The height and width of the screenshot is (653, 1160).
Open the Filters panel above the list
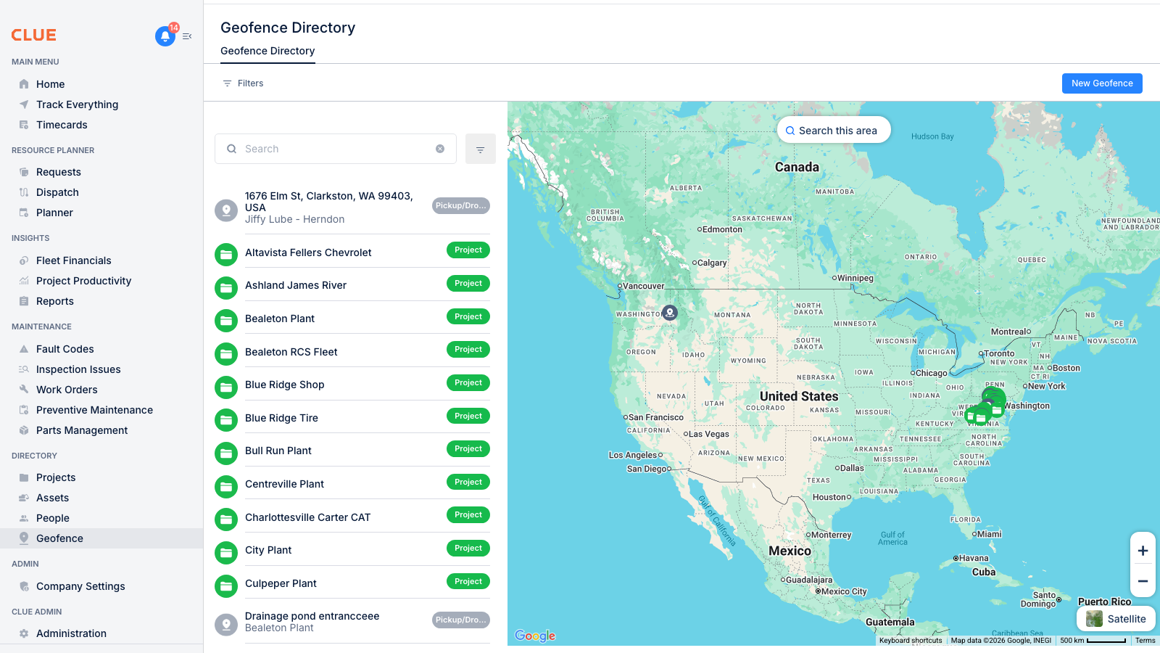[243, 83]
